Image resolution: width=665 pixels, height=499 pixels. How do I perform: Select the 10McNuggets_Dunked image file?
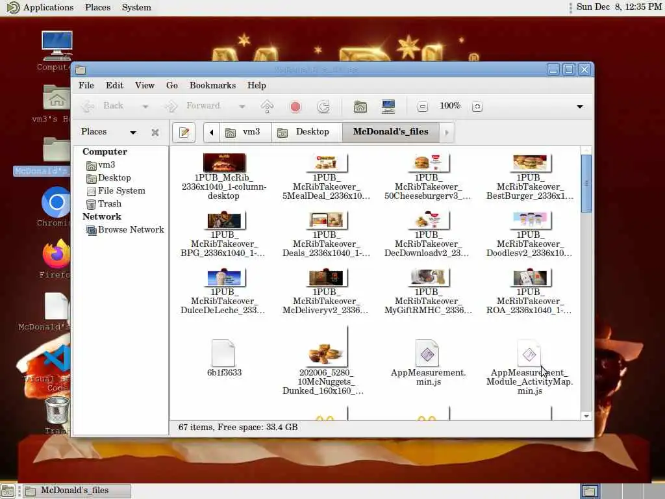click(x=326, y=347)
